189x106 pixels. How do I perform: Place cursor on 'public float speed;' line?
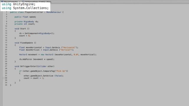click(x=25, y=17)
